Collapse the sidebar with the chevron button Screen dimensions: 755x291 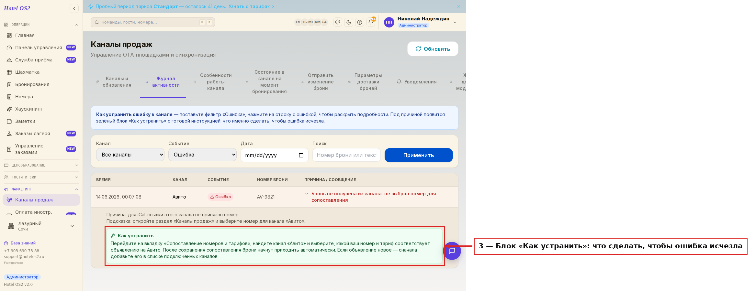click(74, 8)
